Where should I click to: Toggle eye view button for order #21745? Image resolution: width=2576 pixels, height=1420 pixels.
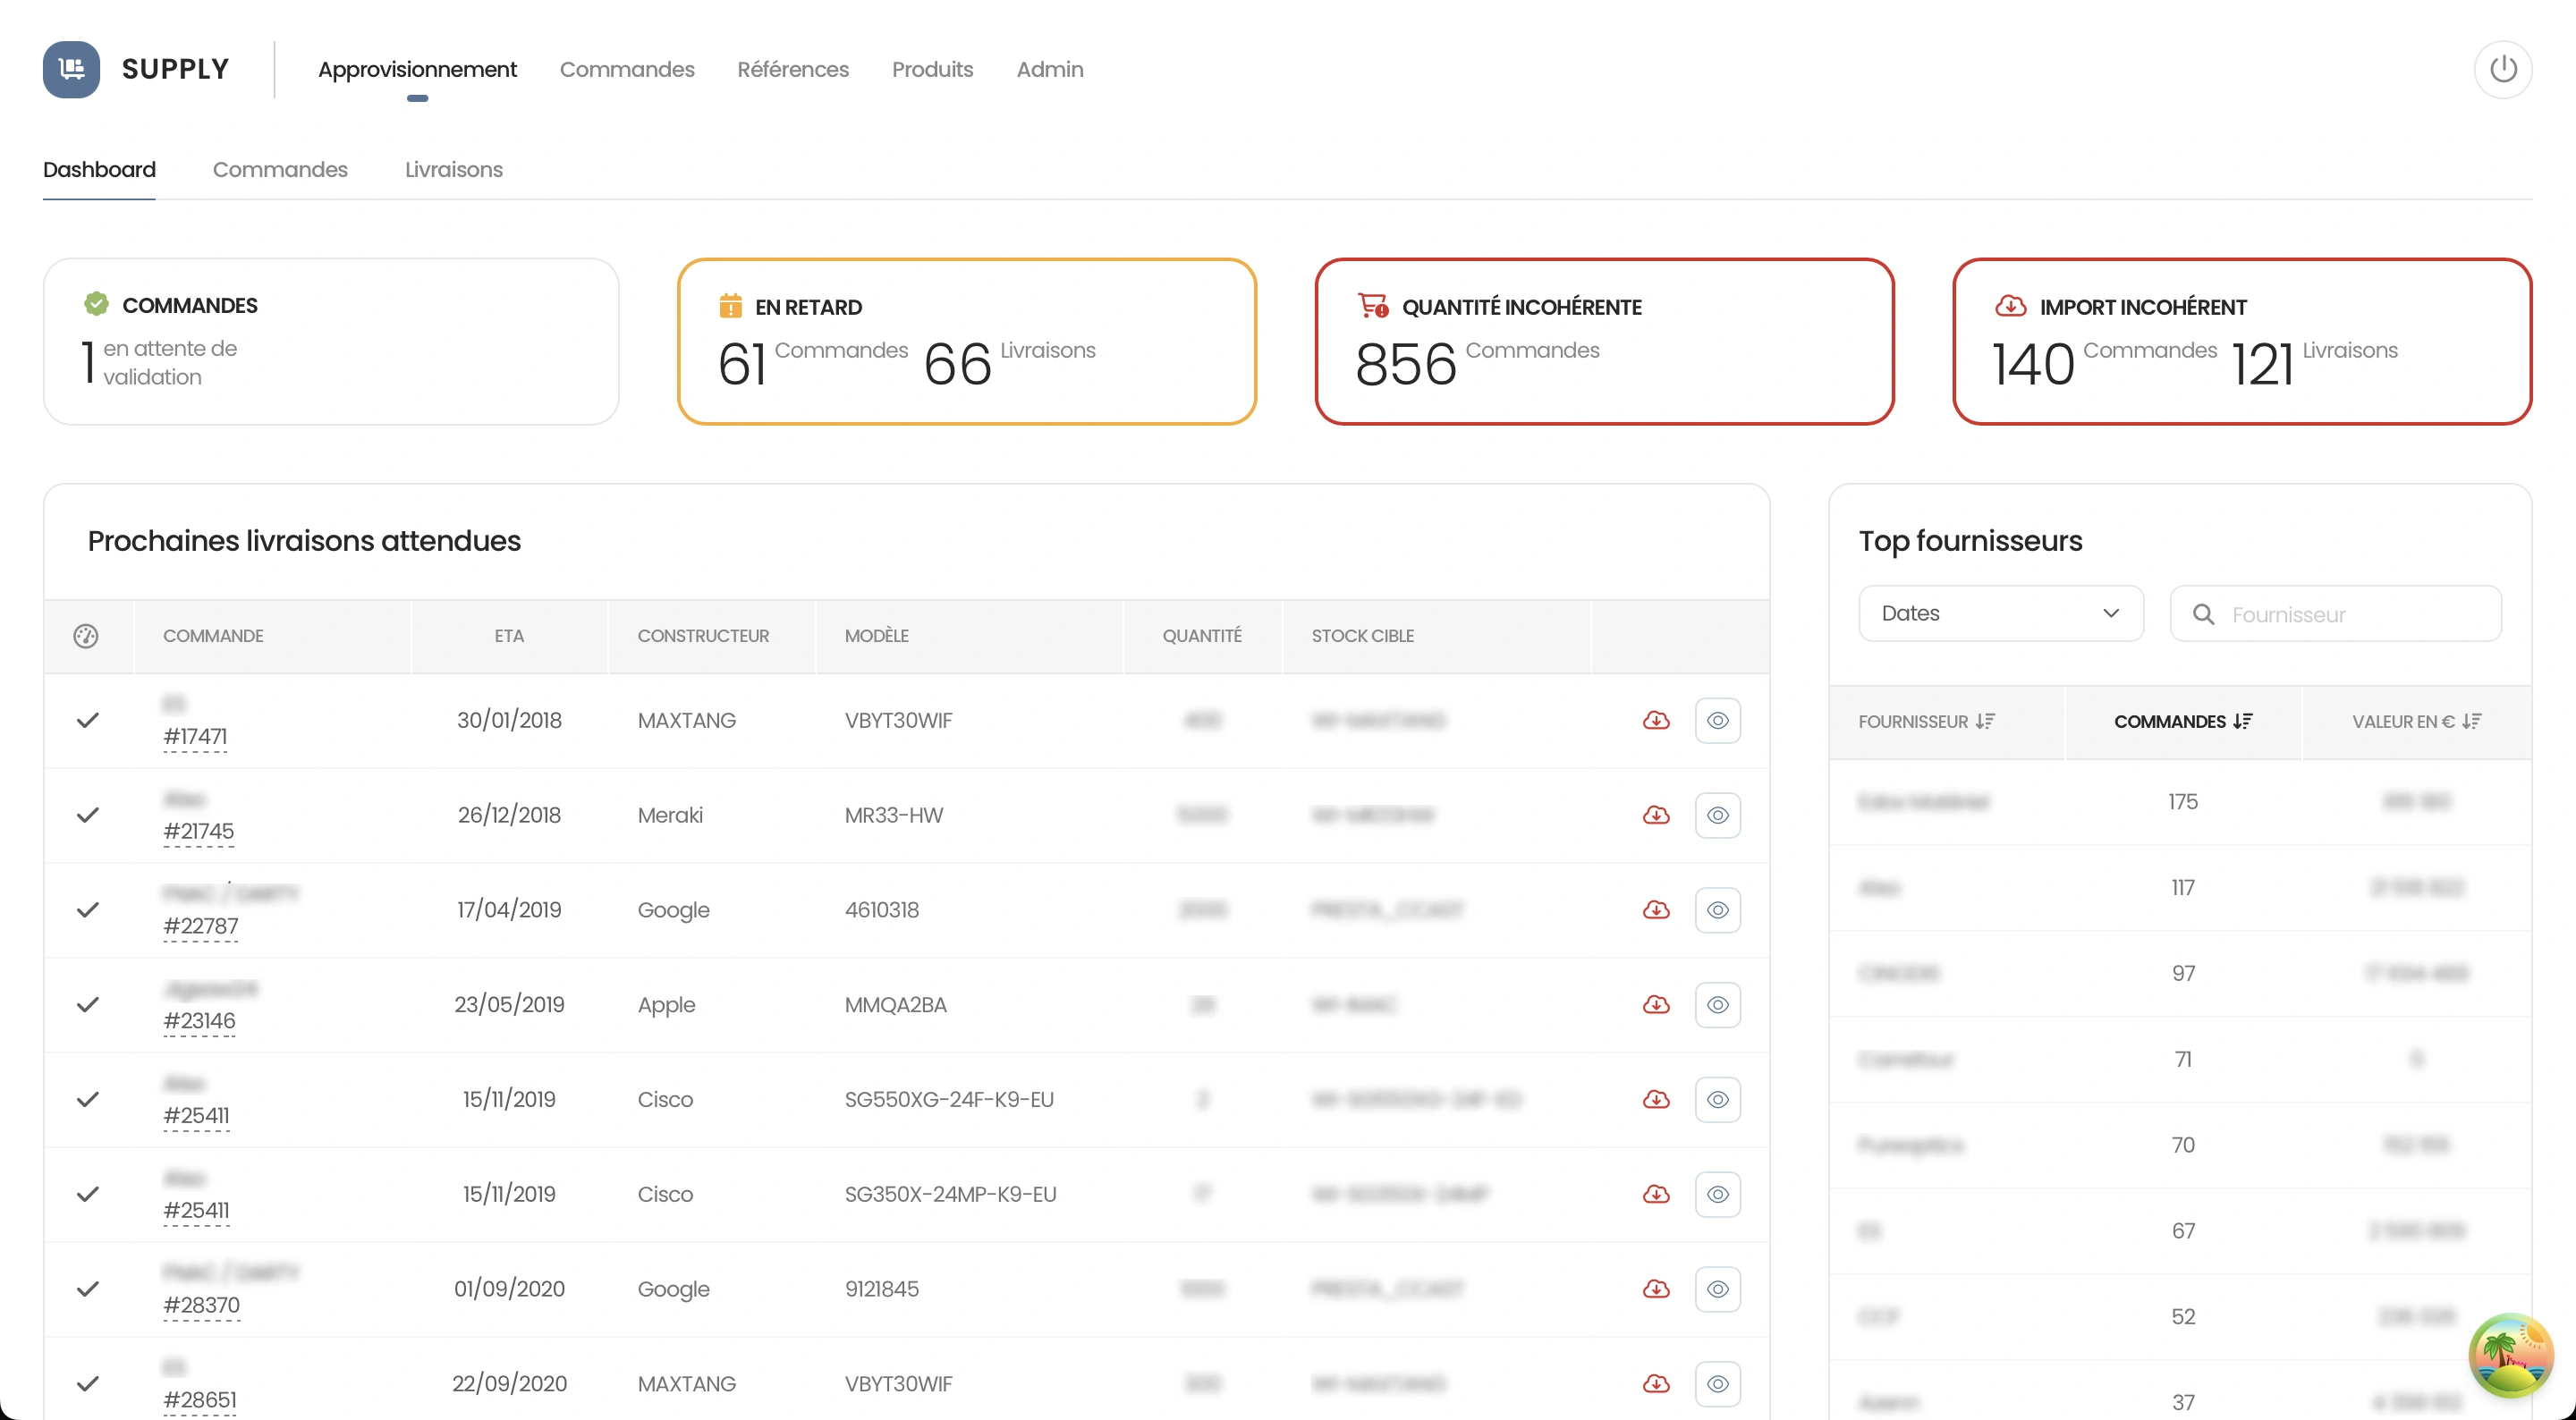1717,815
